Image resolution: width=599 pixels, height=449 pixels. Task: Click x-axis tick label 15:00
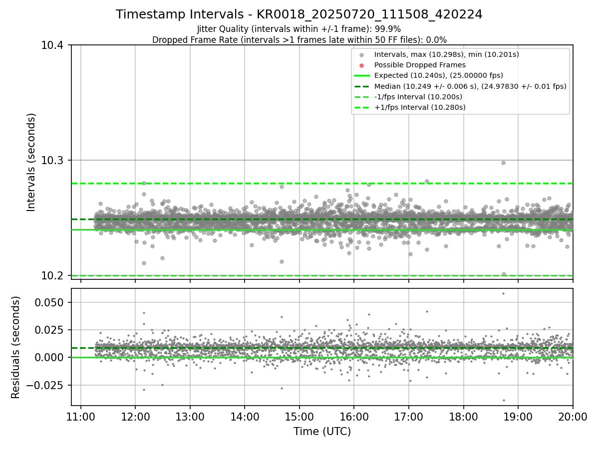(299, 417)
